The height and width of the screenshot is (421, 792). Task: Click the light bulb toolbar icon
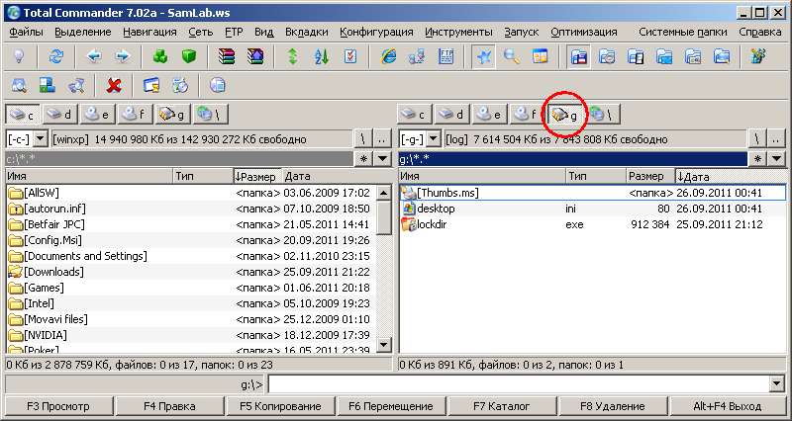coord(19,56)
